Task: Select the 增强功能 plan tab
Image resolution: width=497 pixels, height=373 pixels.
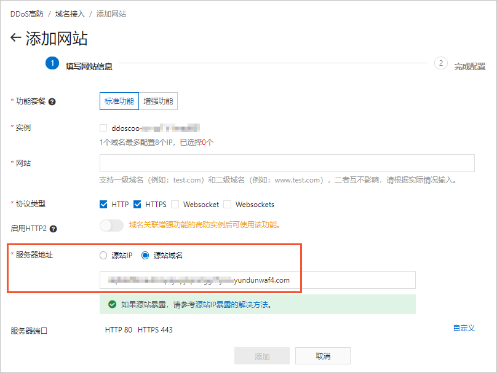Action: click(x=158, y=101)
